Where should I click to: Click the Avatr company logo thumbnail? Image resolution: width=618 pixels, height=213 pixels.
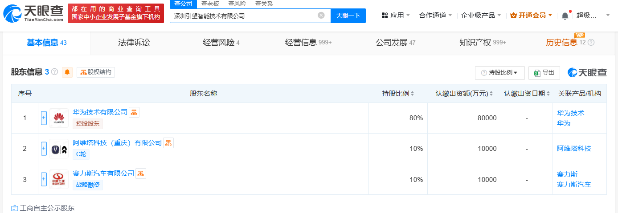click(x=59, y=149)
